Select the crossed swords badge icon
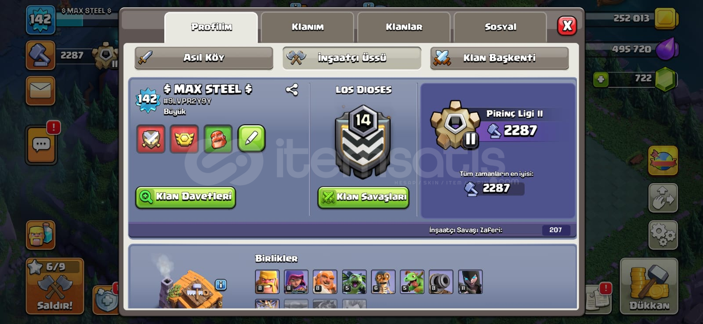Screen dimensions: 703x324 click(x=151, y=139)
